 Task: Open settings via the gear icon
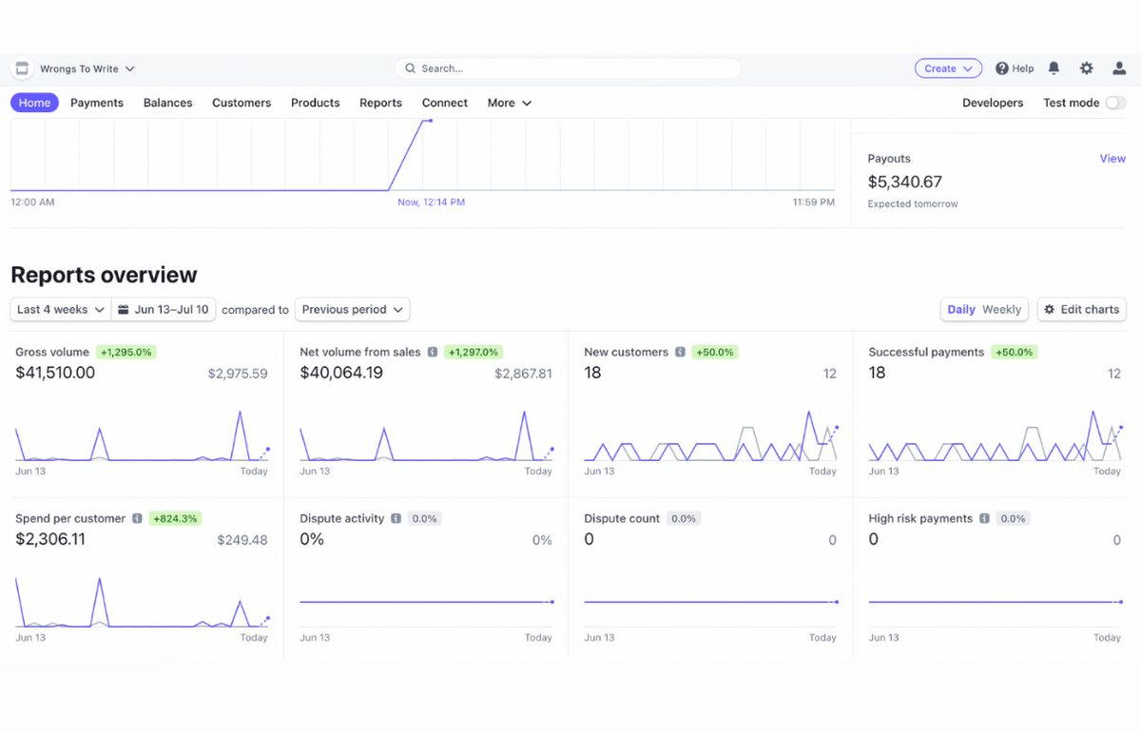(x=1086, y=68)
